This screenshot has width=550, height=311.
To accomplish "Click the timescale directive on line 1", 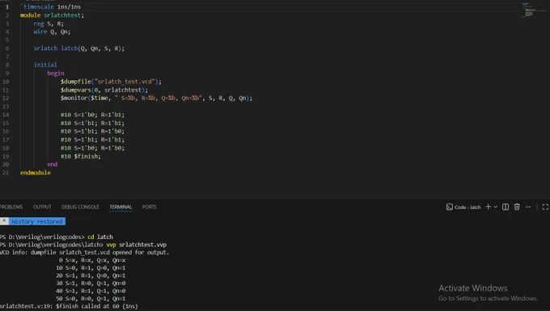I will pyautogui.click(x=51, y=6).
